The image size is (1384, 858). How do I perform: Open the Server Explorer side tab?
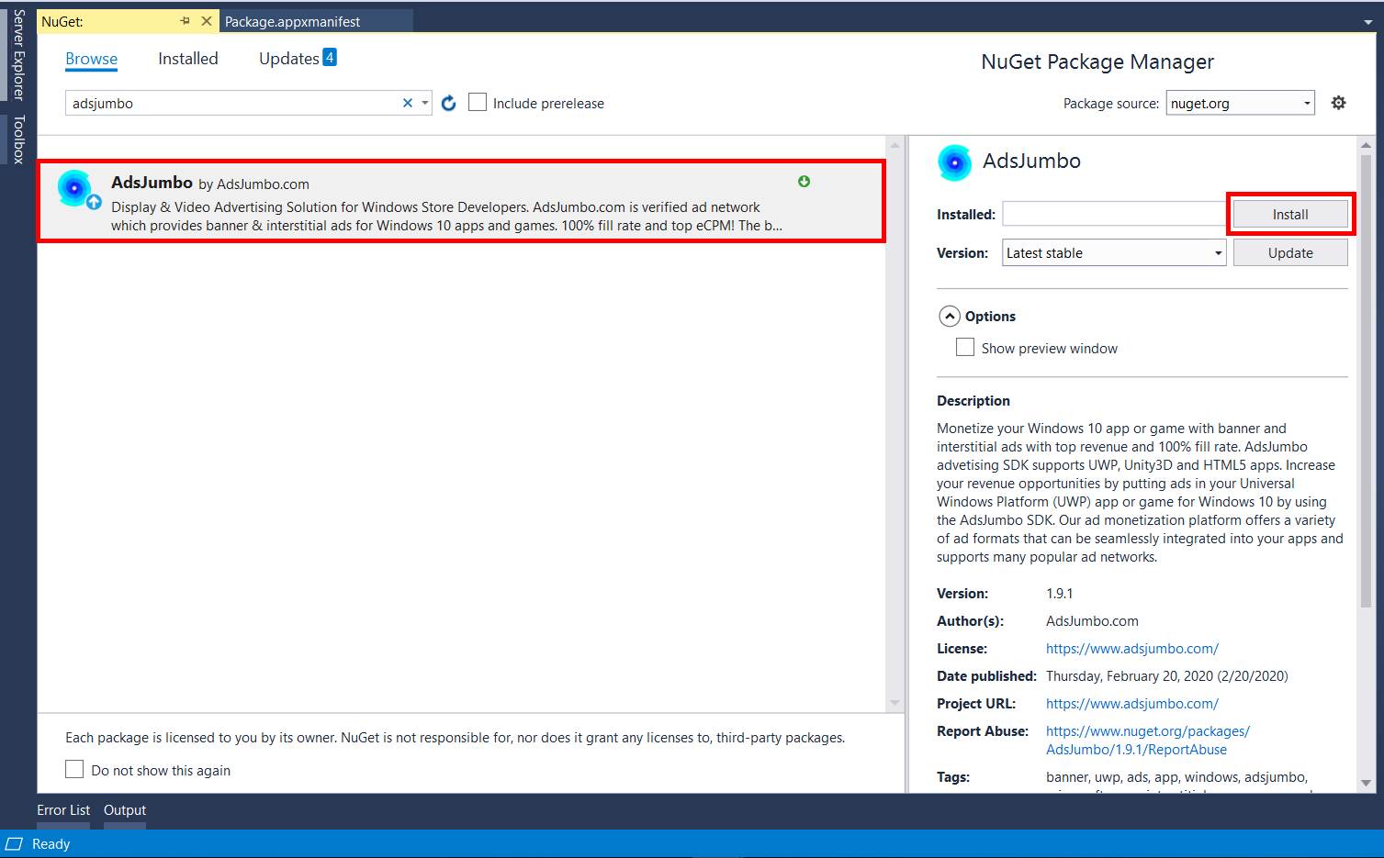[17, 55]
